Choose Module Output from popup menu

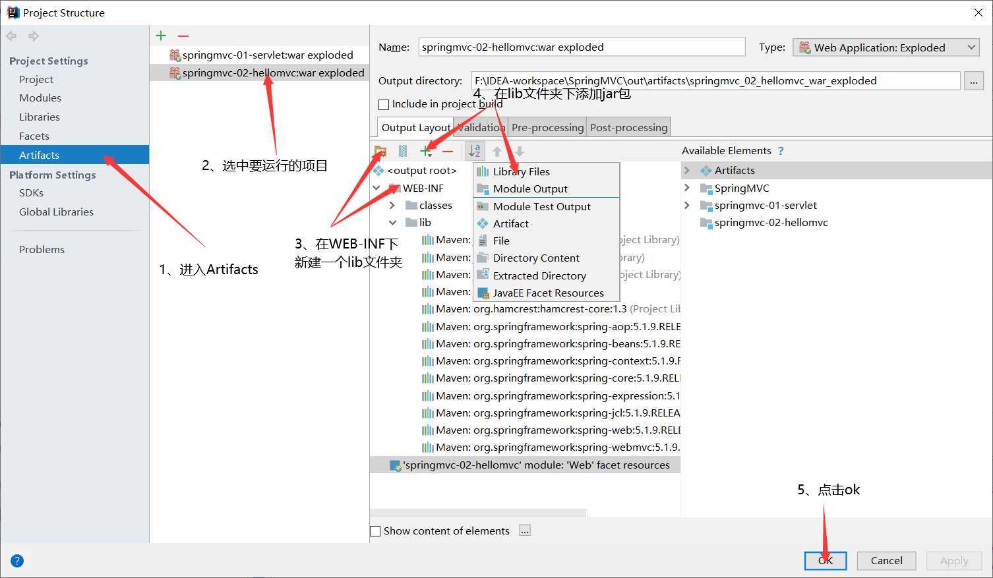click(547, 188)
